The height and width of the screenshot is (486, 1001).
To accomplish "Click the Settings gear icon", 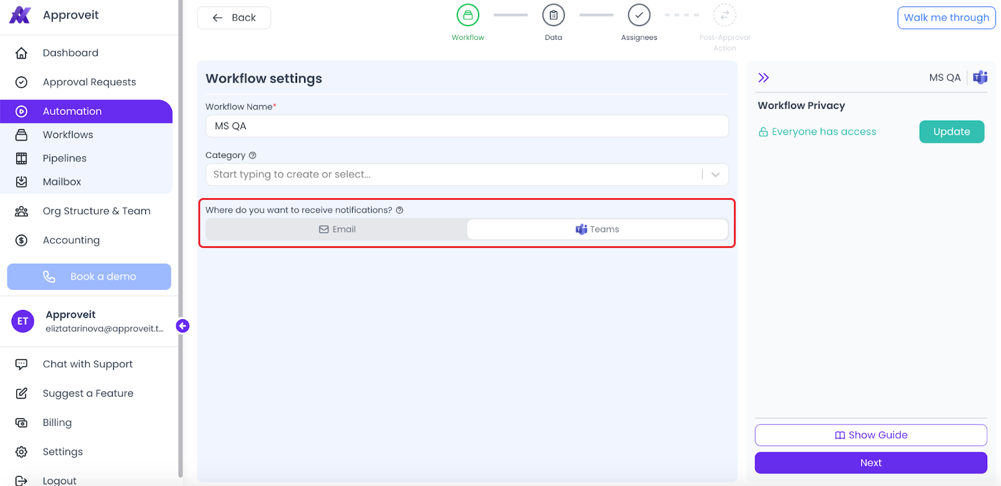I will [x=21, y=452].
